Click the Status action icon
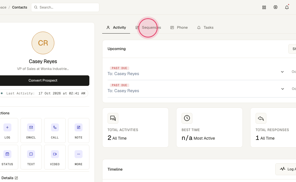The height and width of the screenshot is (182, 296). (x=7, y=154)
